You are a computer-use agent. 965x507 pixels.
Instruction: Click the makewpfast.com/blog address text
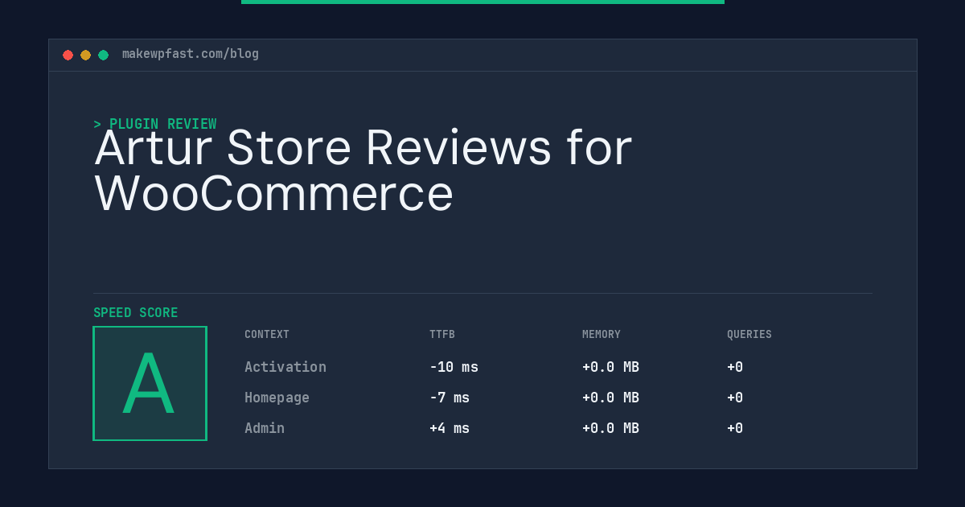(191, 54)
